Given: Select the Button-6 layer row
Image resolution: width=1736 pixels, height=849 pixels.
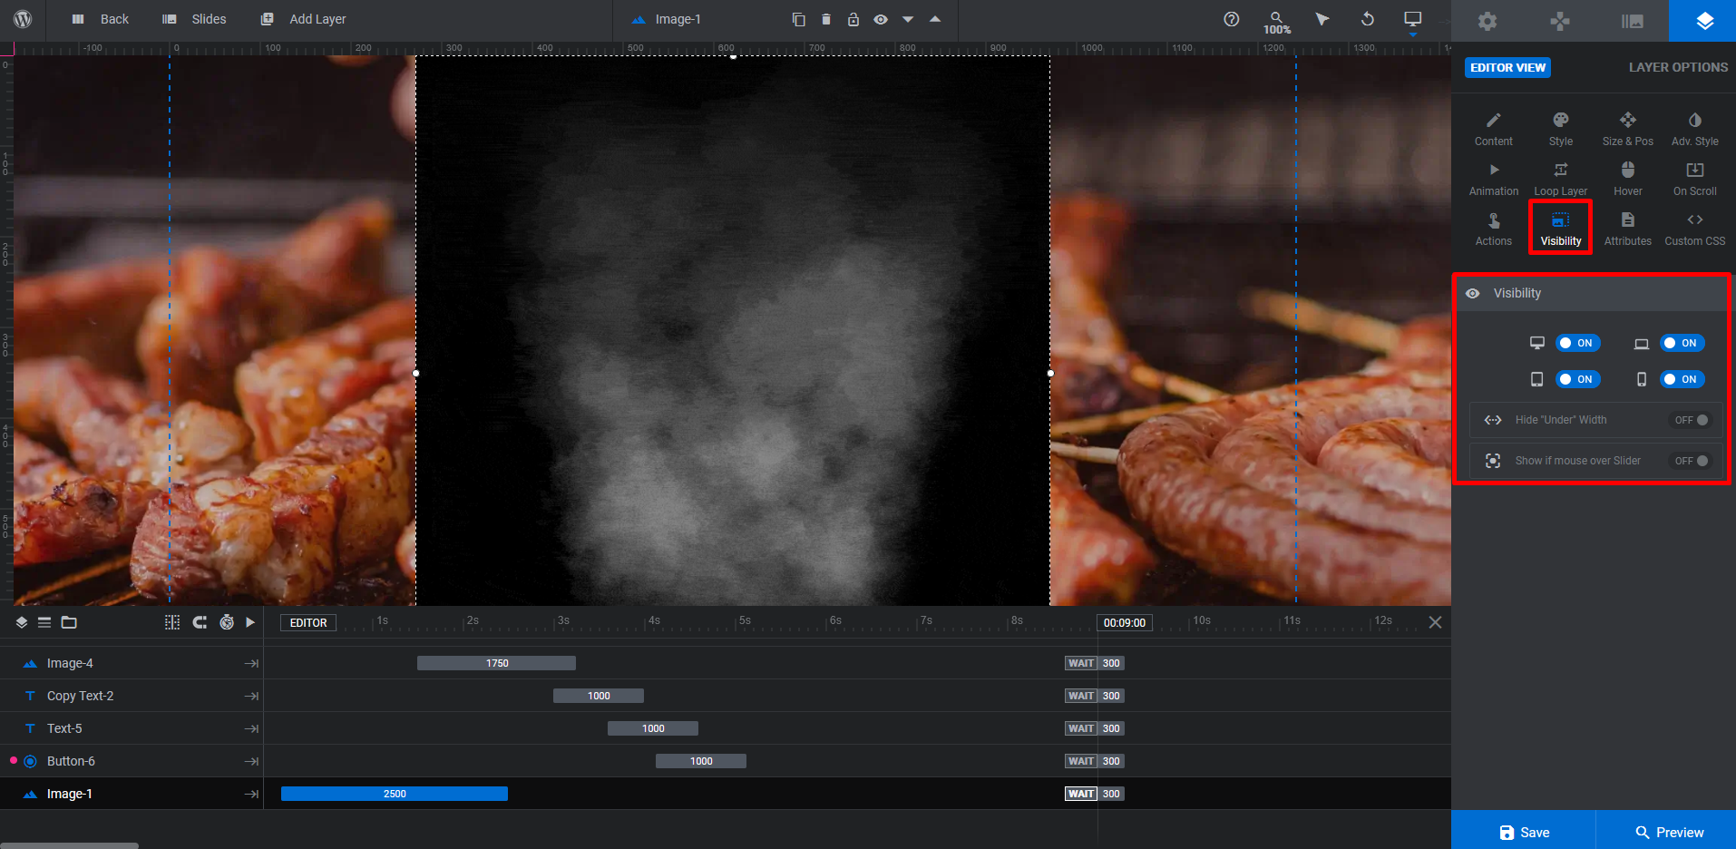Looking at the screenshot, I should (132, 761).
